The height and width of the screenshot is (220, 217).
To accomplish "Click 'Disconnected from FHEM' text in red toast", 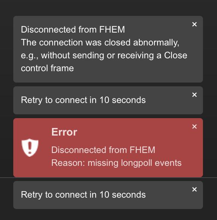I will tap(103, 150).
